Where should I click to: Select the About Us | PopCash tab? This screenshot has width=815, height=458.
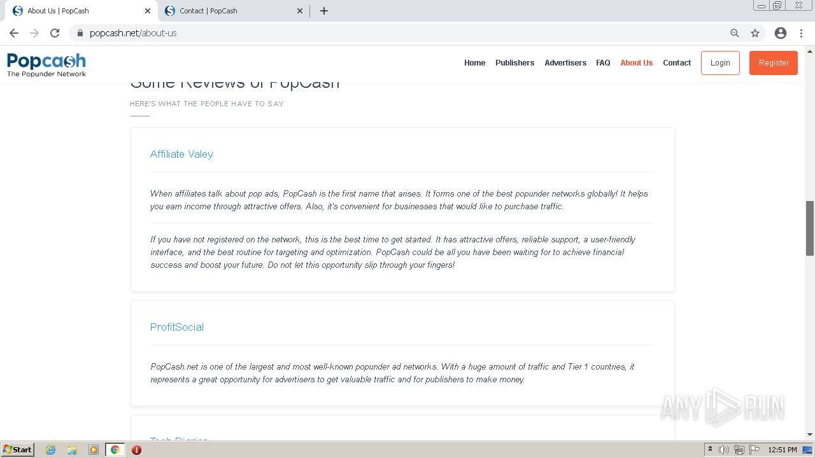80,11
